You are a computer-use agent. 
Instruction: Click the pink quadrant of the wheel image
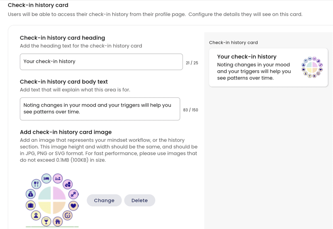(59, 193)
